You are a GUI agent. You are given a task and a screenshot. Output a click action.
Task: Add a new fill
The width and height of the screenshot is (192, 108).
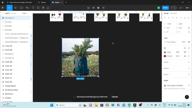(x=189, y=48)
